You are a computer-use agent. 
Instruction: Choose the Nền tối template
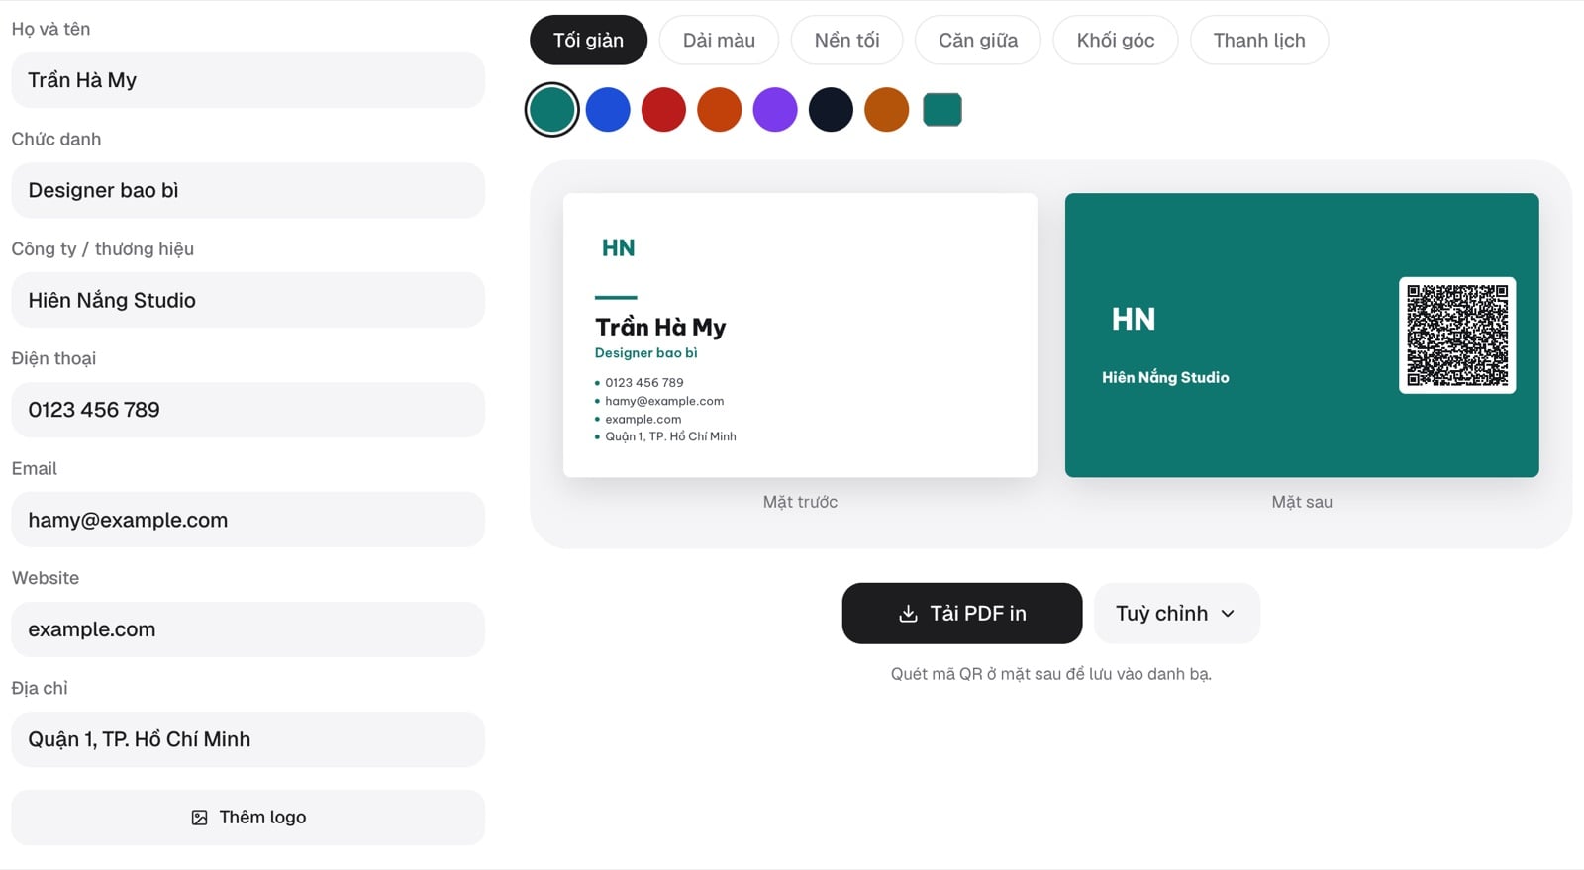846,40
